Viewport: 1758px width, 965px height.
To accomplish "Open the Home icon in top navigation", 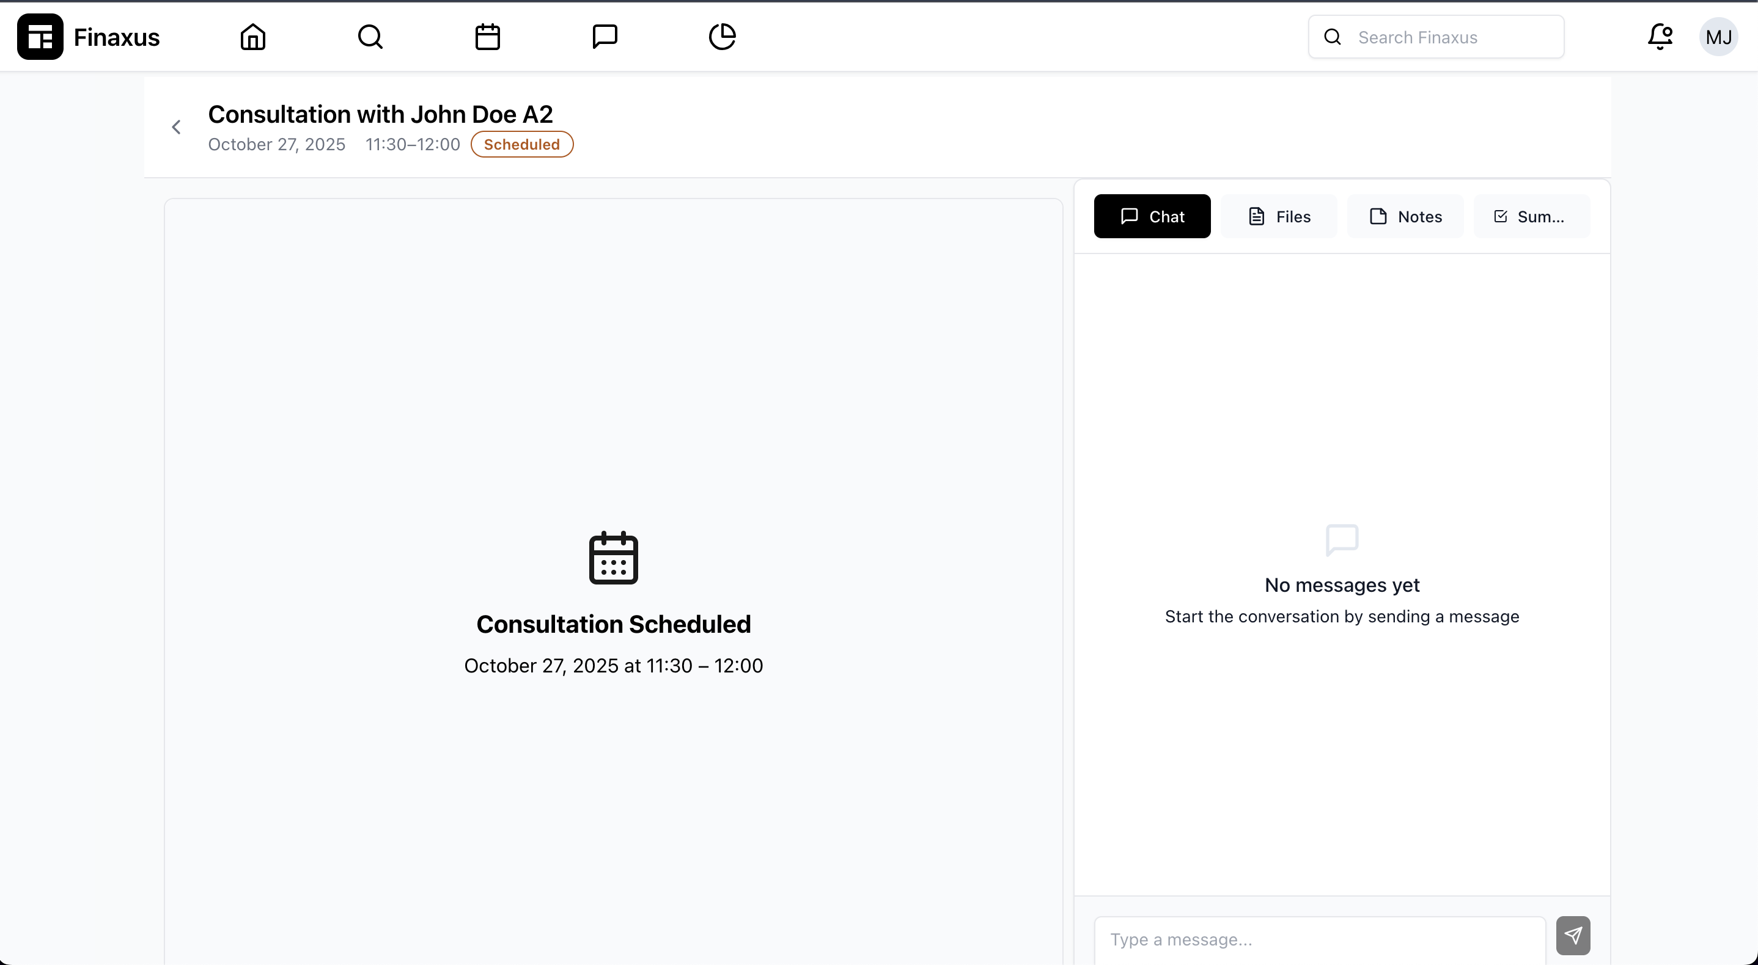I will point(252,37).
